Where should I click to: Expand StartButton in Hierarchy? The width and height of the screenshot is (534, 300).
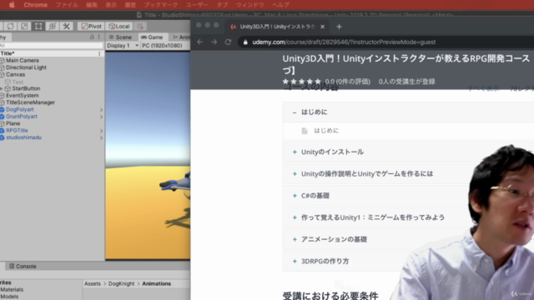point(2,88)
